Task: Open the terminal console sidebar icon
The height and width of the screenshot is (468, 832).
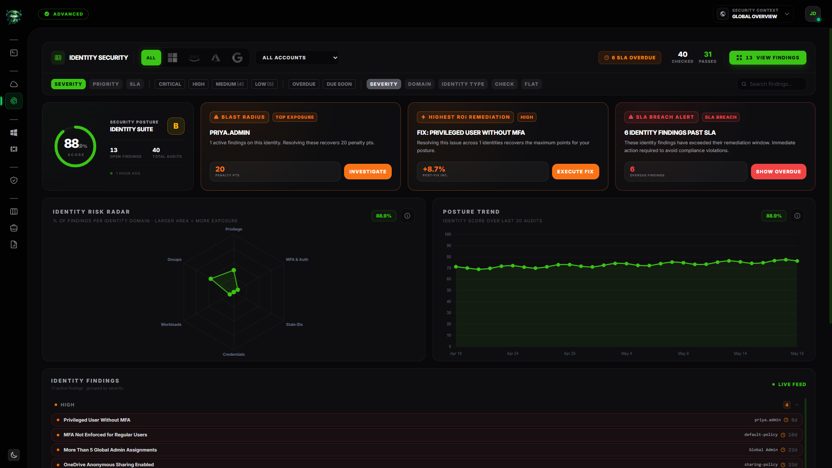Action: click(x=14, y=53)
